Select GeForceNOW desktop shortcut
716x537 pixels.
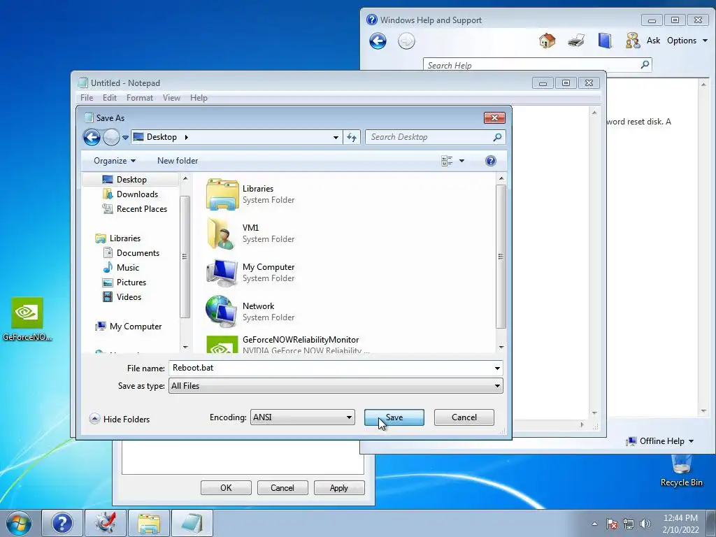pyautogui.click(x=27, y=319)
